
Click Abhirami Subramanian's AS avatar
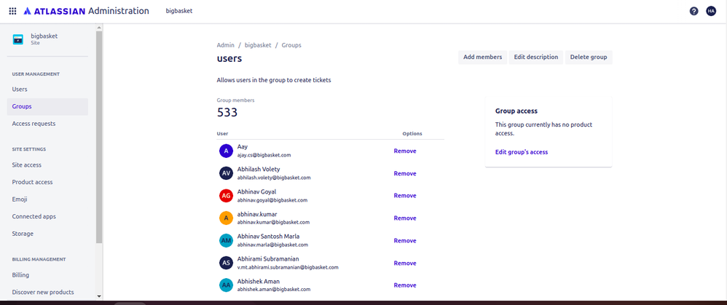(x=226, y=263)
